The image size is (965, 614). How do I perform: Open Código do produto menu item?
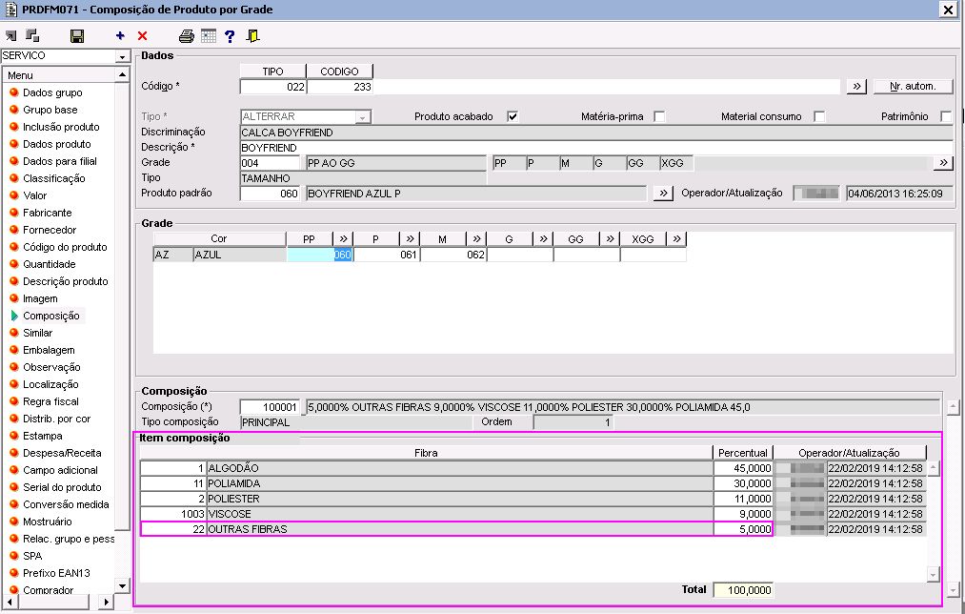pyautogui.click(x=65, y=248)
